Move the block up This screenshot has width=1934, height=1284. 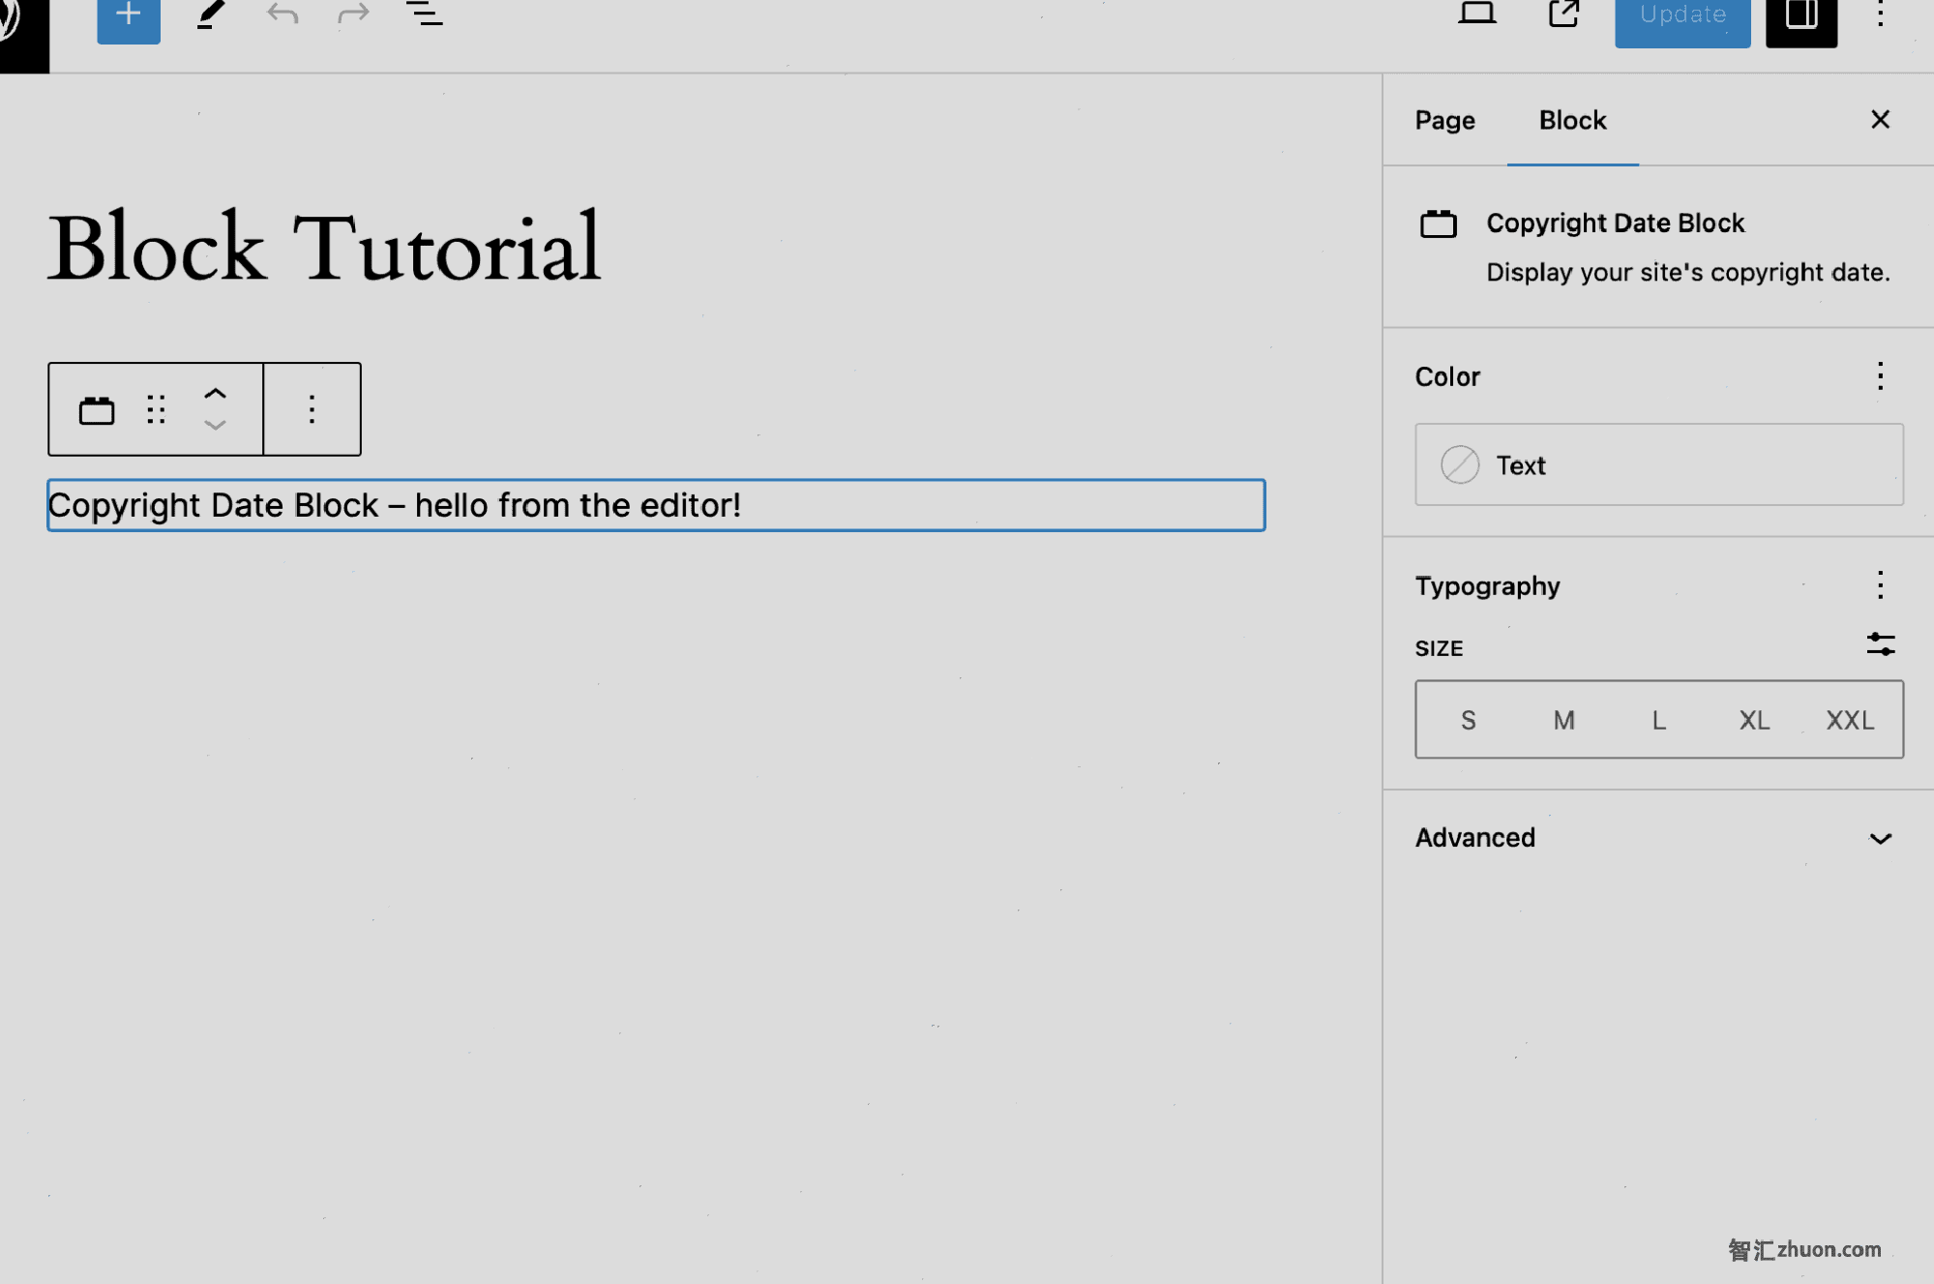pos(215,394)
